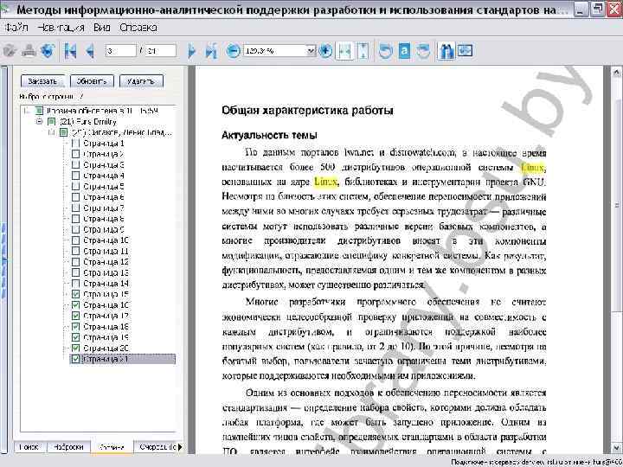Check the Страница 5 checkbox

coord(75,186)
